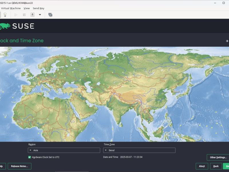Open the Send Key menu
Screen dimensions: 229x172
tap(39, 8)
